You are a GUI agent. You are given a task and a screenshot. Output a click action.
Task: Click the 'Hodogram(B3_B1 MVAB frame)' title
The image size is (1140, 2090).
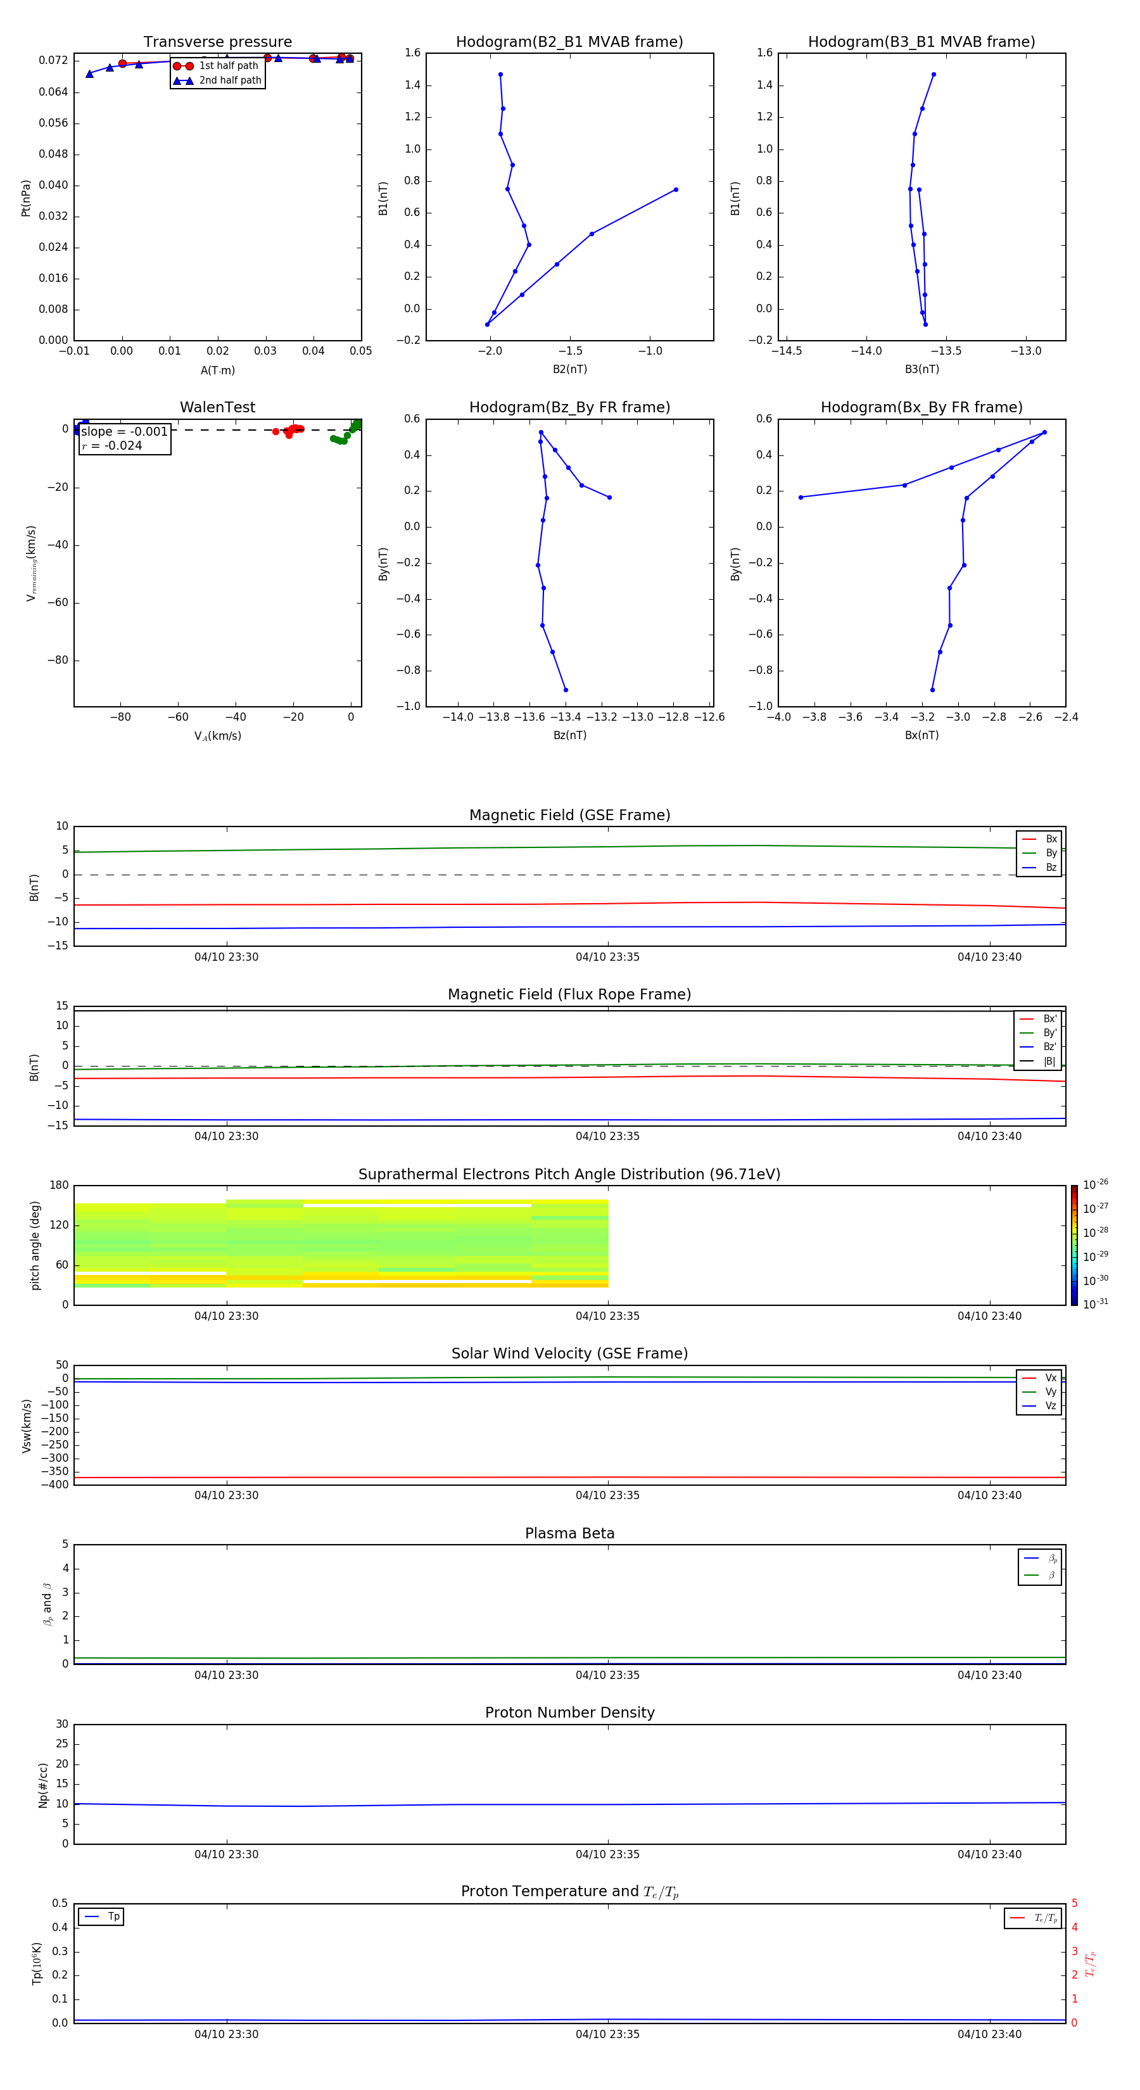(921, 42)
